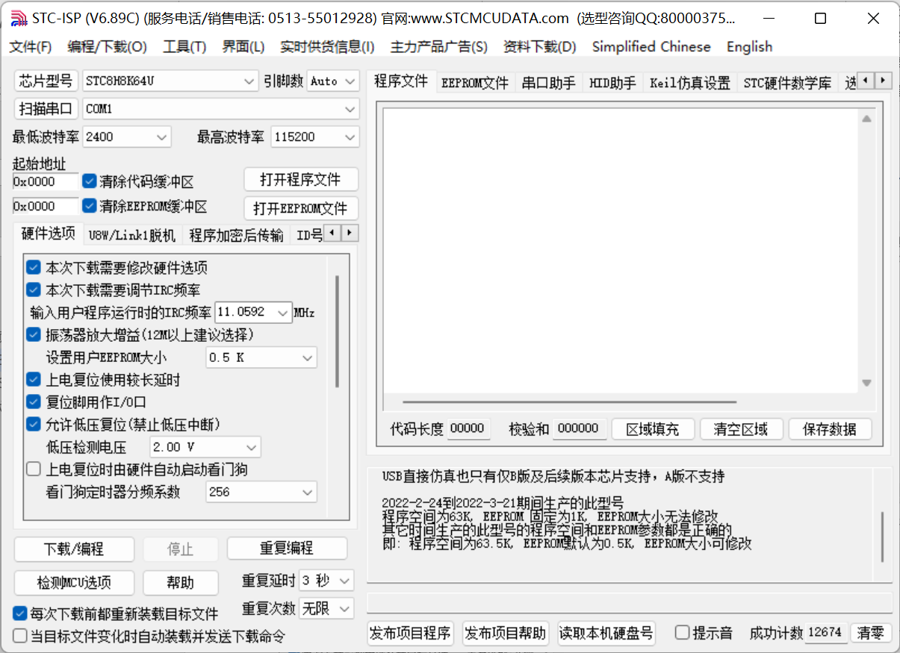Click hardware options vertical scrollbar
Screen dimensions: 900x653
[338, 331]
